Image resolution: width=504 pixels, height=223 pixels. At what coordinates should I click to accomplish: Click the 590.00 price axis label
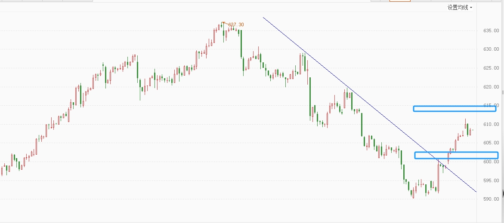[x=491, y=199]
